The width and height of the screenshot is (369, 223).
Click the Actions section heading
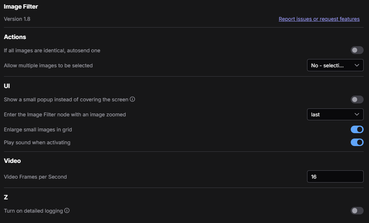click(x=15, y=37)
